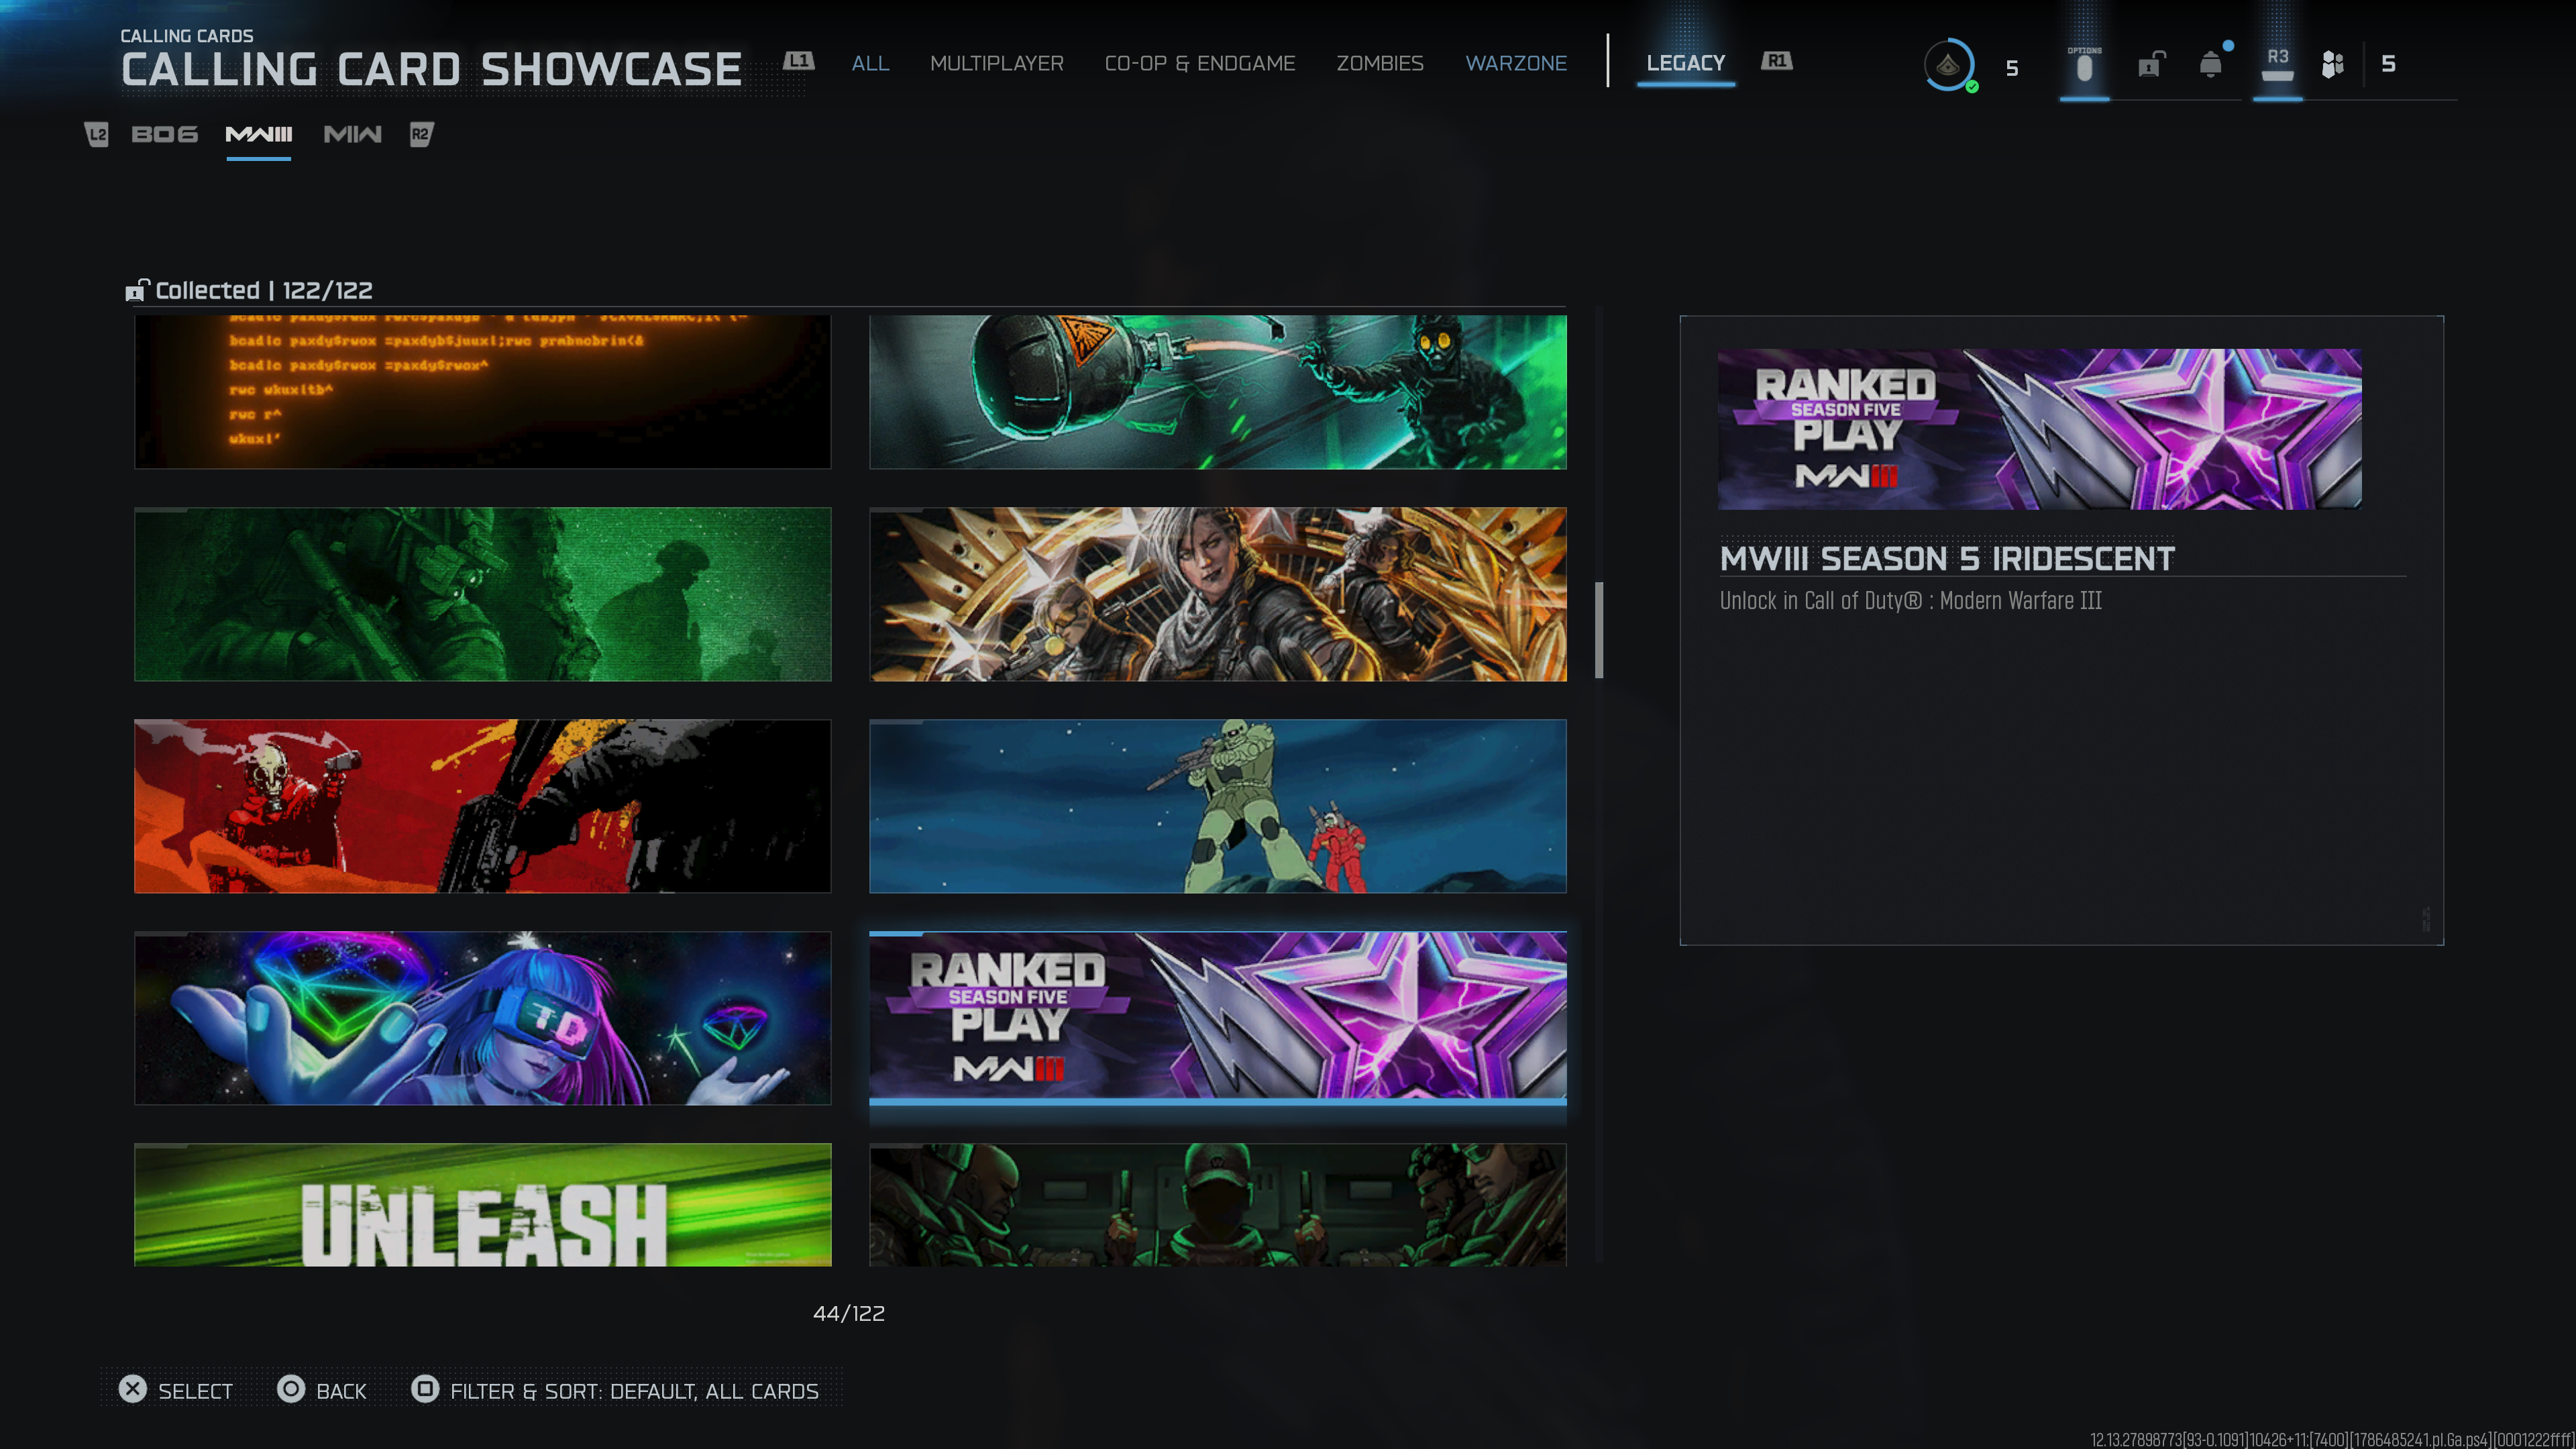Click the '44/122' card counter

[849, 1313]
